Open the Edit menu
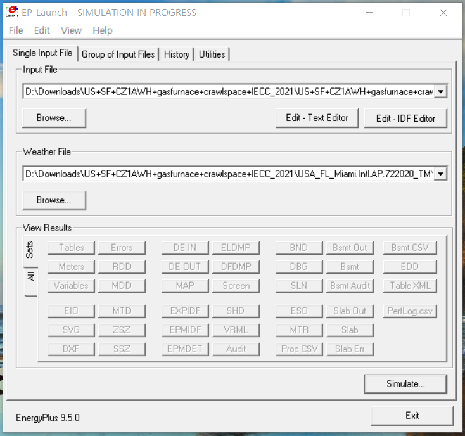Image resolution: width=465 pixels, height=436 pixels. click(42, 30)
